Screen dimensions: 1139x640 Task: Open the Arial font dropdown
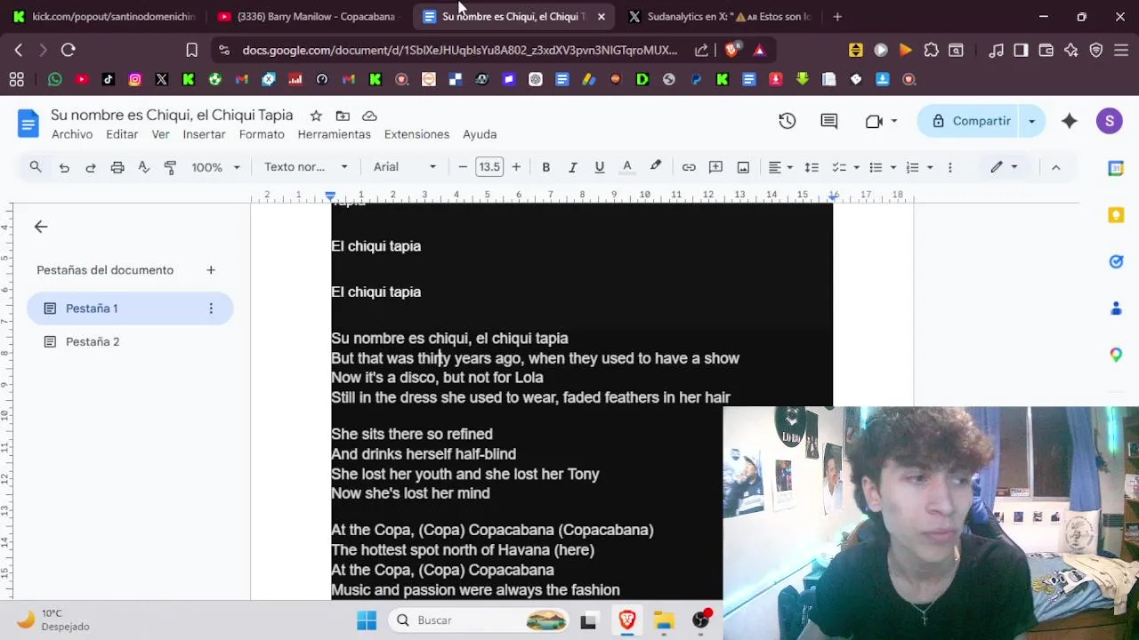405,167
